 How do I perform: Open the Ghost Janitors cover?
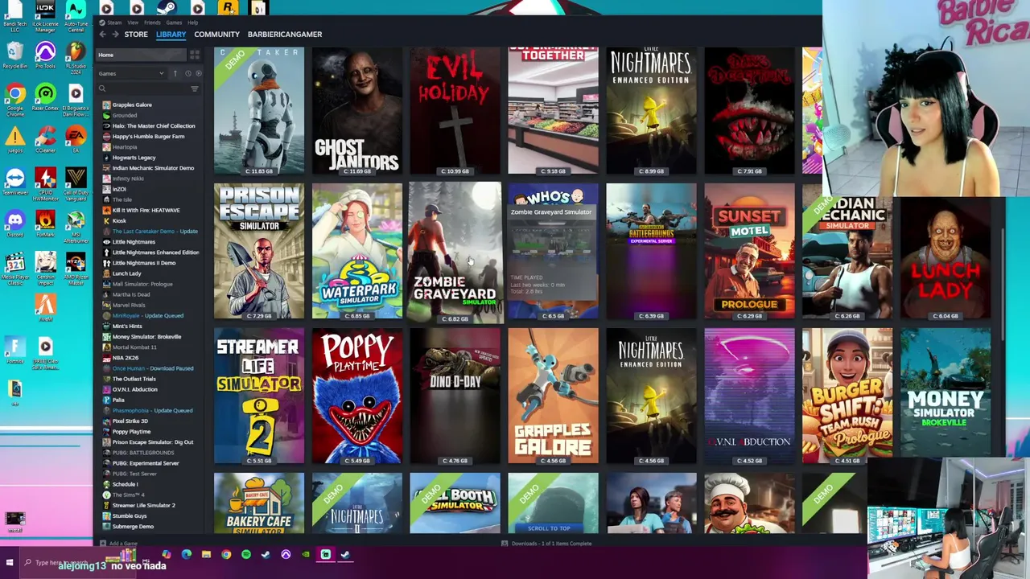pos(356,111)
